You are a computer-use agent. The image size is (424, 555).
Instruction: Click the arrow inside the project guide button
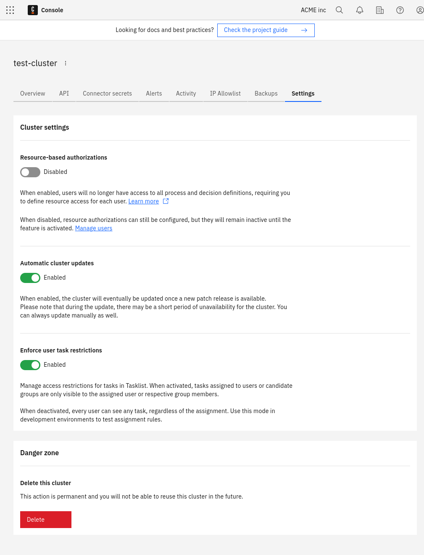point(304,30)
